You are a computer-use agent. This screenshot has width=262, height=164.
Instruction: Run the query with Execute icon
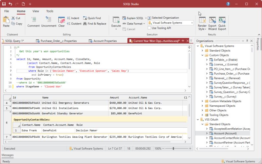pos(116,20)
